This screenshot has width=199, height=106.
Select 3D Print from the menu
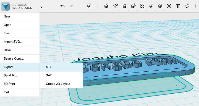pyautogui.click(x=20, y=84)
